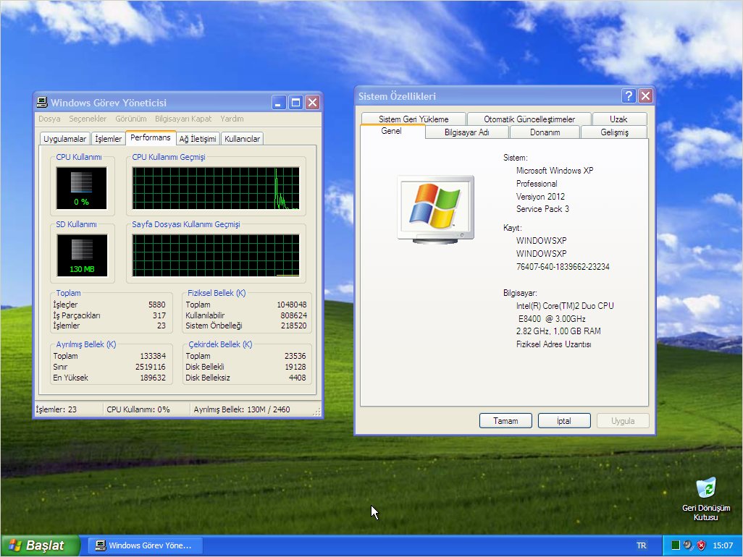Click the "E8400 @ 3.00GHz" text
Screen dimensions: 743x557
[552, 318]
